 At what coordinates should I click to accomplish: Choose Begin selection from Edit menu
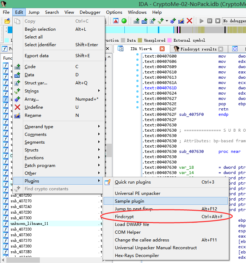[x=59, y=29]
